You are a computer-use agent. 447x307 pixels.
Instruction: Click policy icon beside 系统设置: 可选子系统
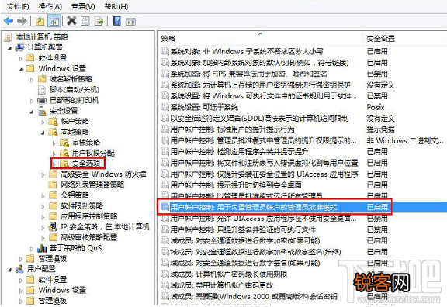click(165, 107)
